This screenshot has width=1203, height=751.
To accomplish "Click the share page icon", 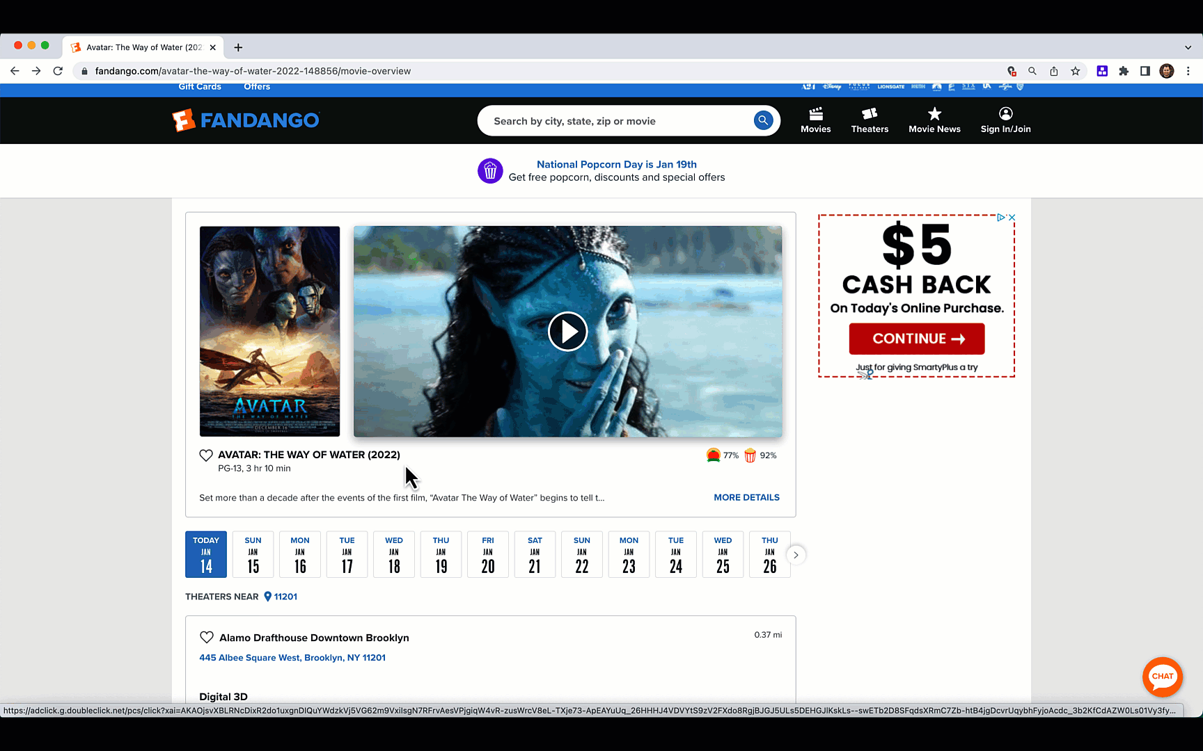I will [x=1054, y=71].
